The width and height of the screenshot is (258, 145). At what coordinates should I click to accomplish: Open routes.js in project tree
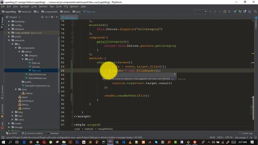point(26,108)
